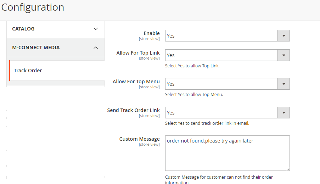Open the Enable select box showing Yes
The height and width of the screenshot is (184, 320).
pyautogui.click(x=221, y=36)
